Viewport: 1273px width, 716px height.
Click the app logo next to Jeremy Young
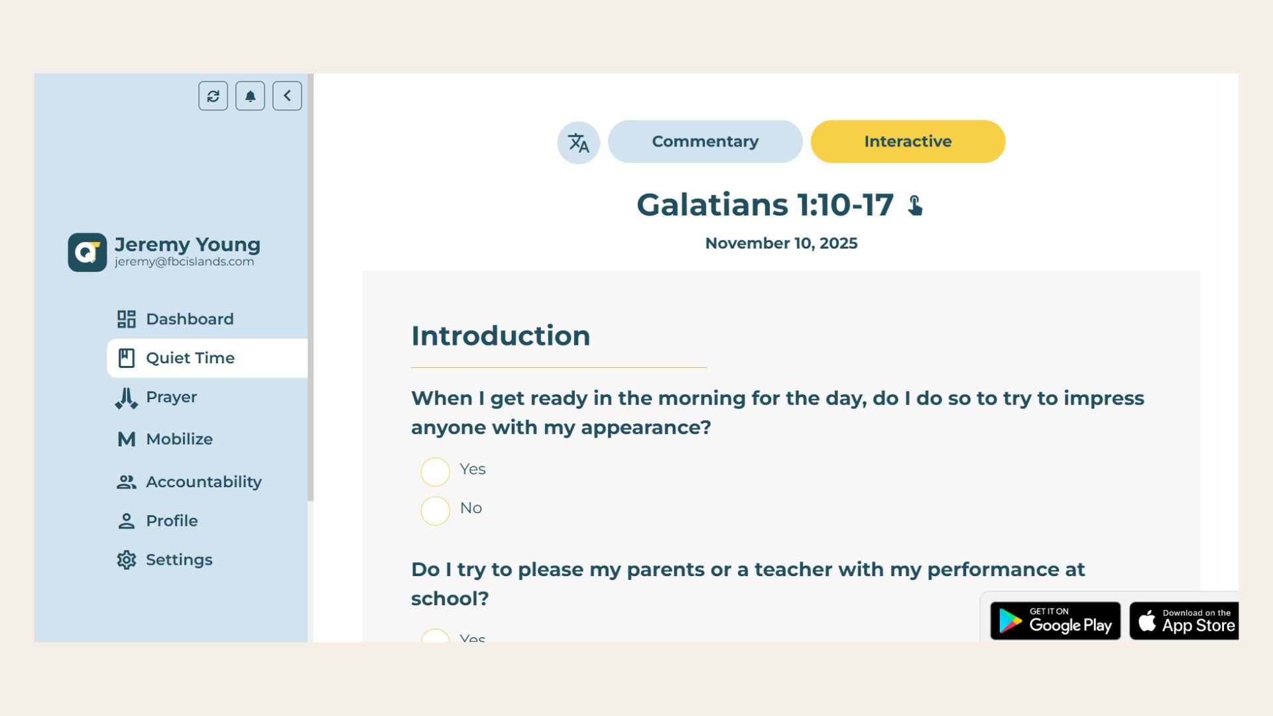[87, 252]
